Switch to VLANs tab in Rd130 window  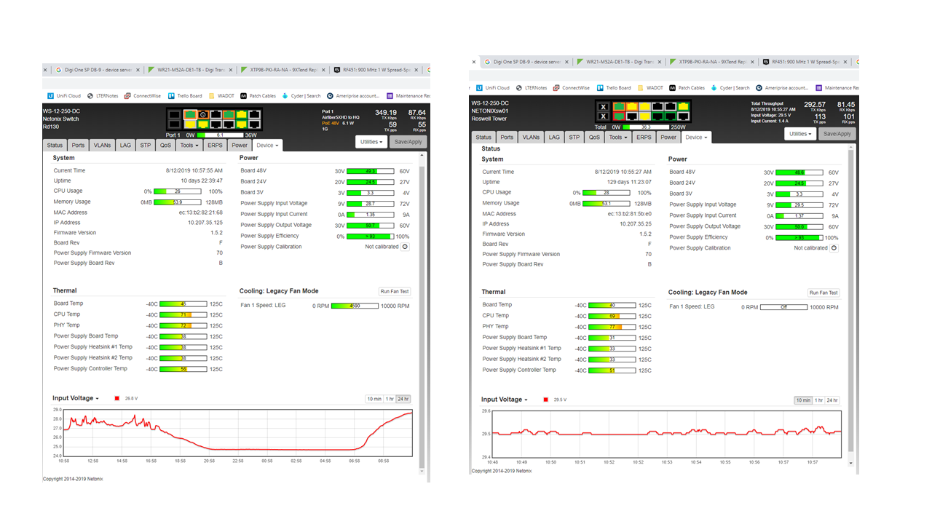(x=102, y=146)
